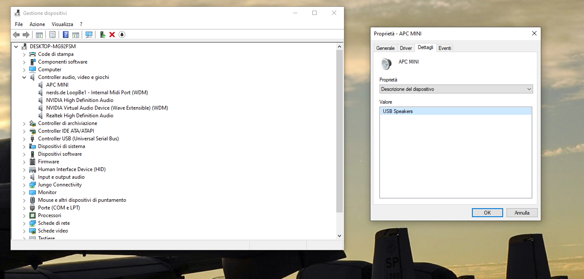Click the speaker icon of Realtek High Definition Audio
Screen dimensions: 584x279
click(x=41, y=116)
